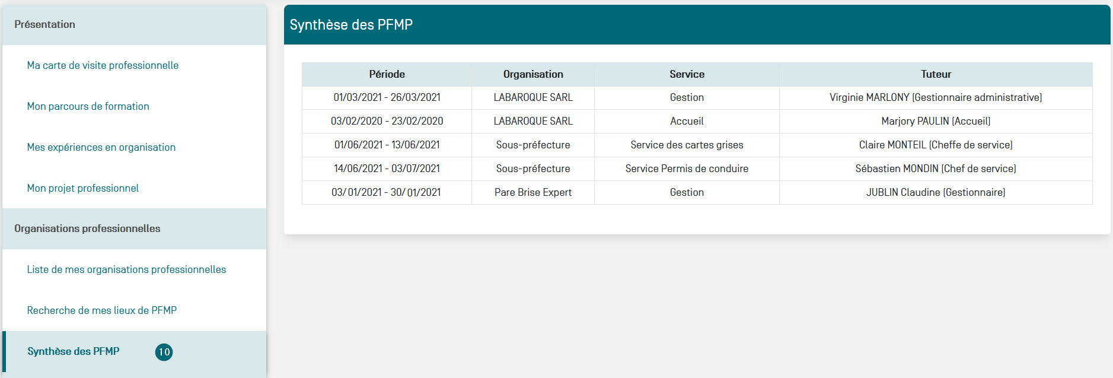1113x378 pixels.
Task: Open Recherche de mes lieux de PFMP
Action: click(x=101, y=310)
